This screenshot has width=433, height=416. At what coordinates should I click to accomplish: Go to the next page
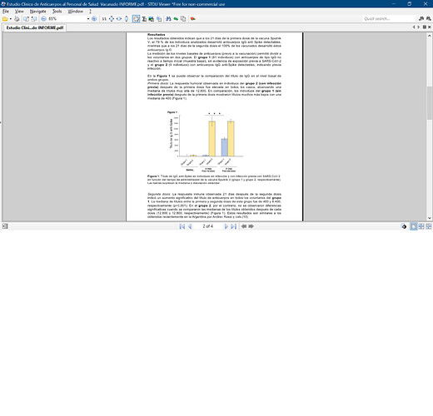[226, 226]
